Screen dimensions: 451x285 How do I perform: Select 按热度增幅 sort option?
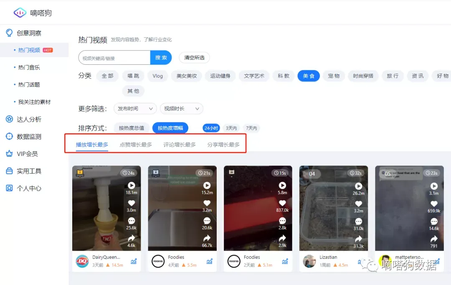tap(170, 128)
